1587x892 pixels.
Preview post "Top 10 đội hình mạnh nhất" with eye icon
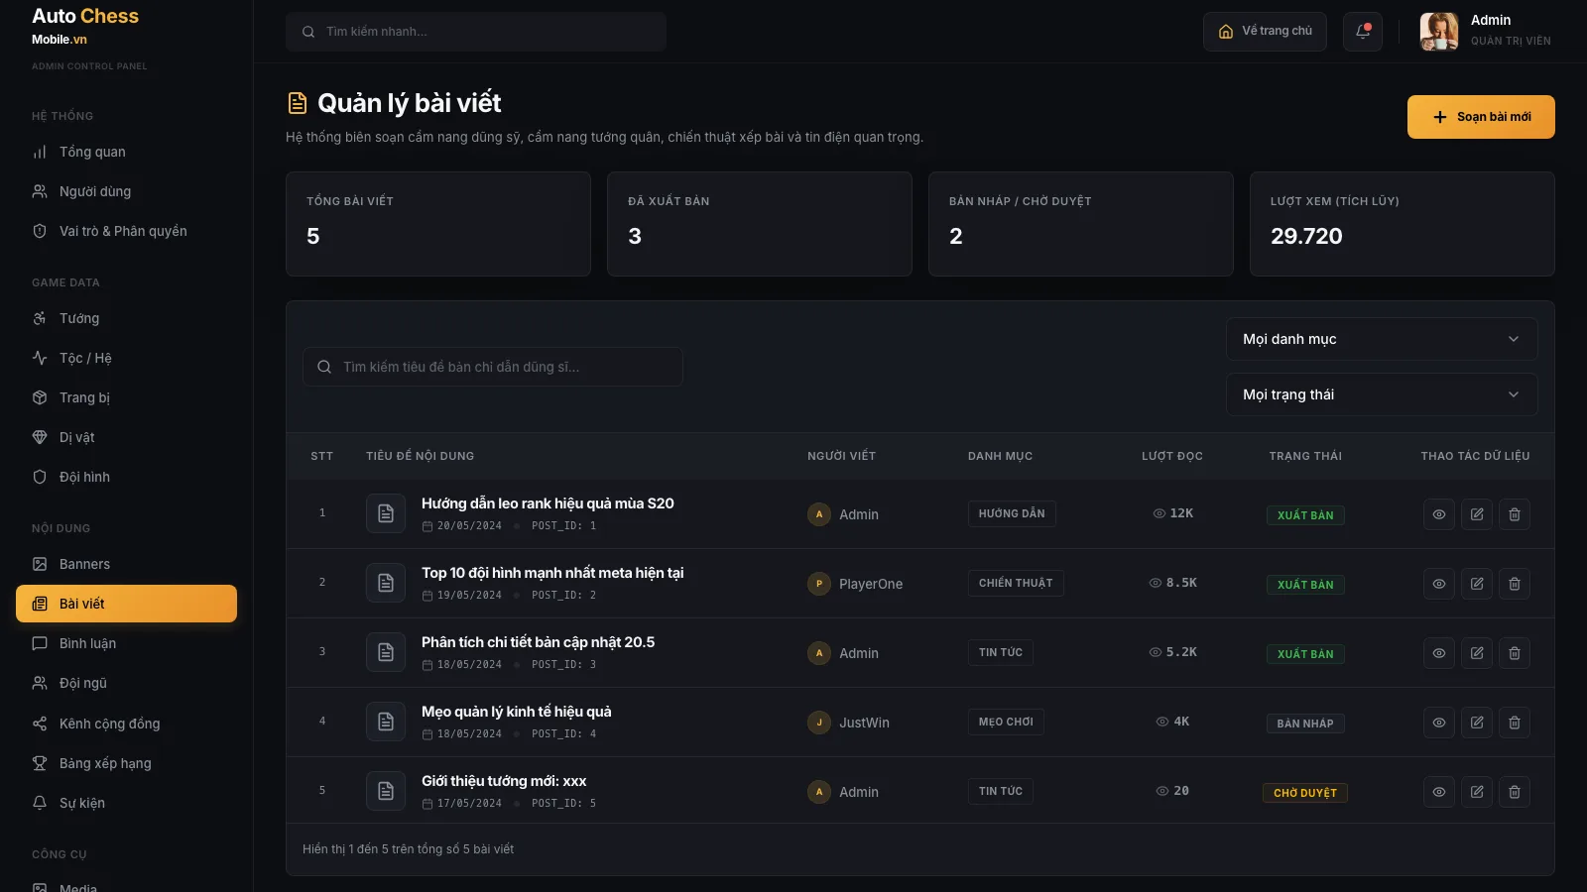tap(1439, 584)
